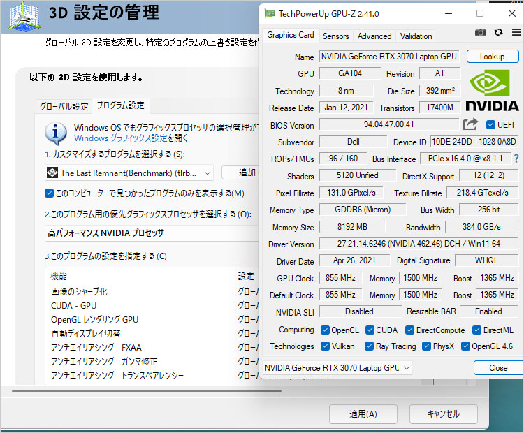The image size is (524, 433).
Task: Uncheck show only programs found on this computer
Action: pyautogui.click(x=49, y=193)
